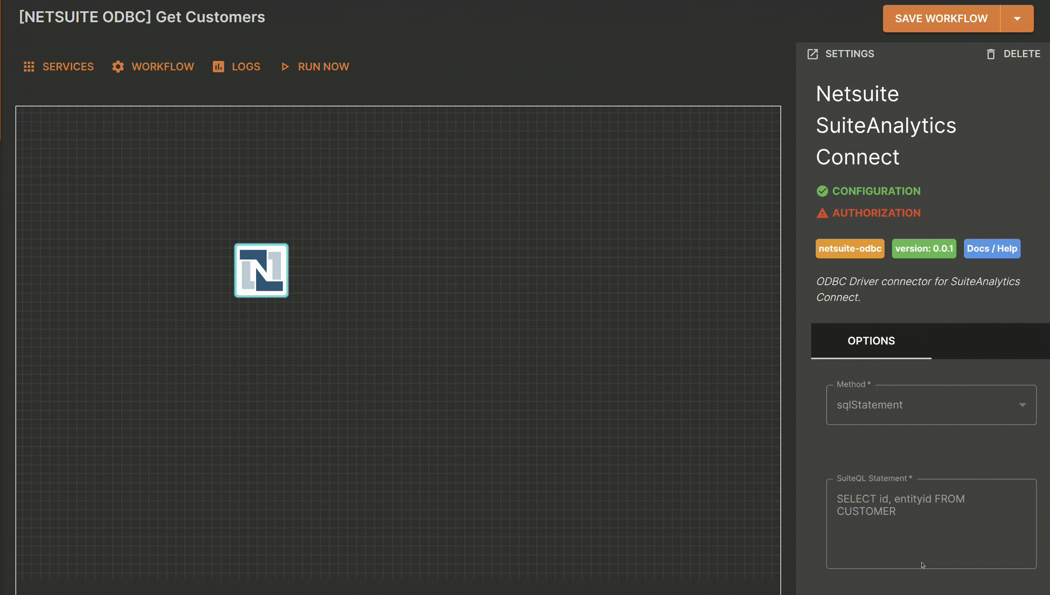This screenshot has height=595, width=1050.
Task: Click the Workflow gear icon
Action: point(118,67)
